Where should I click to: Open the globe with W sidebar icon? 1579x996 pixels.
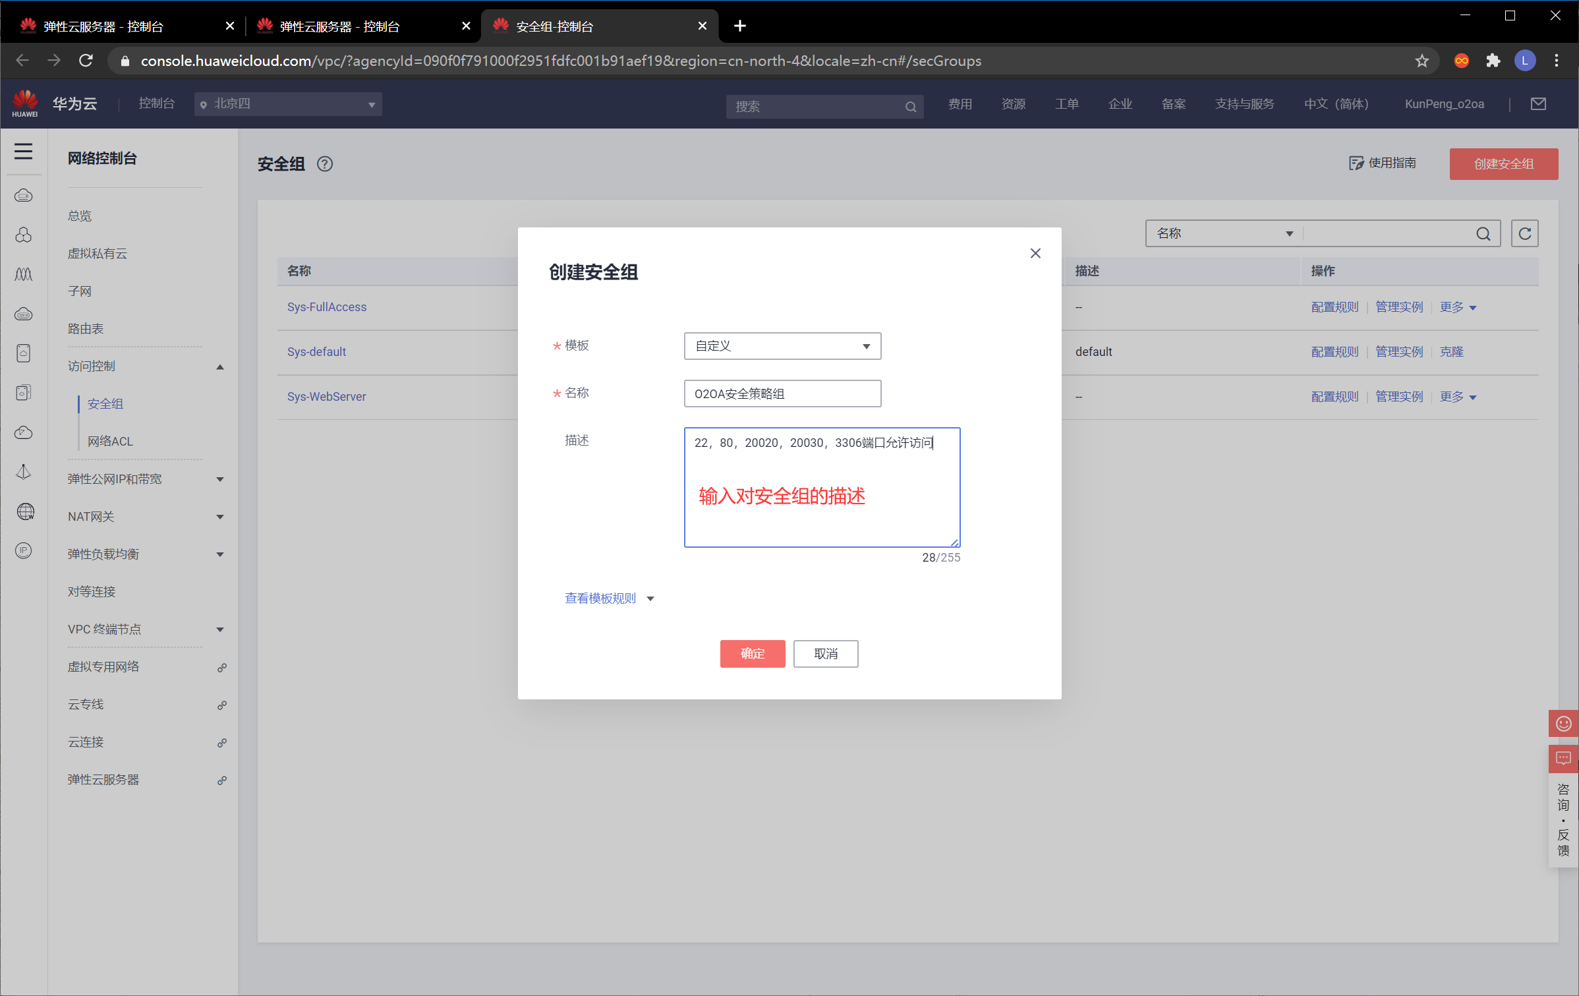coord(25,512)
